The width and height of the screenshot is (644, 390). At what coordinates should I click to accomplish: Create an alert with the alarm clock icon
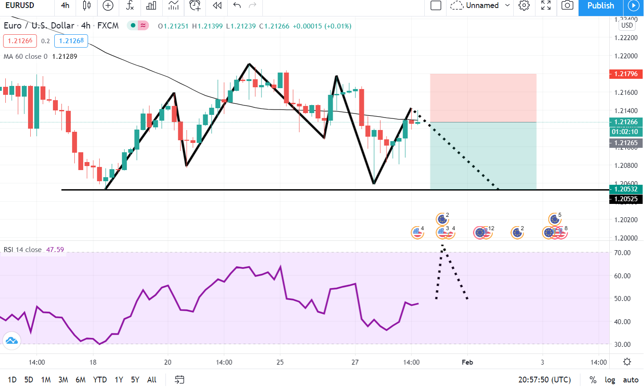click(195, 6)
